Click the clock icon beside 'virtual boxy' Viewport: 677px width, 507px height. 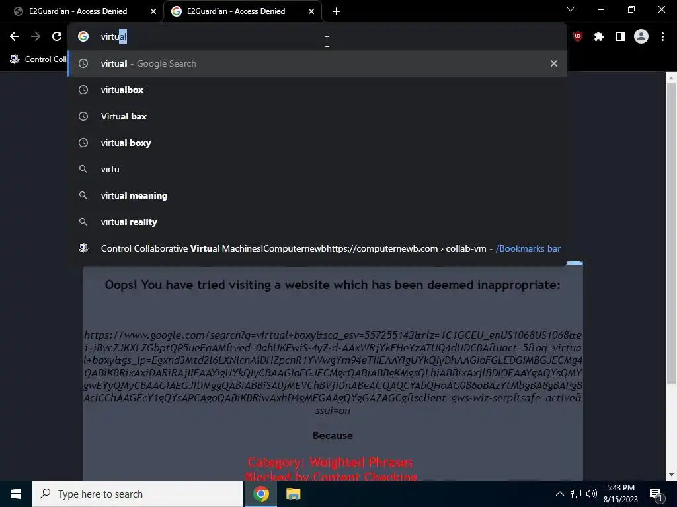tap(83, 143)
